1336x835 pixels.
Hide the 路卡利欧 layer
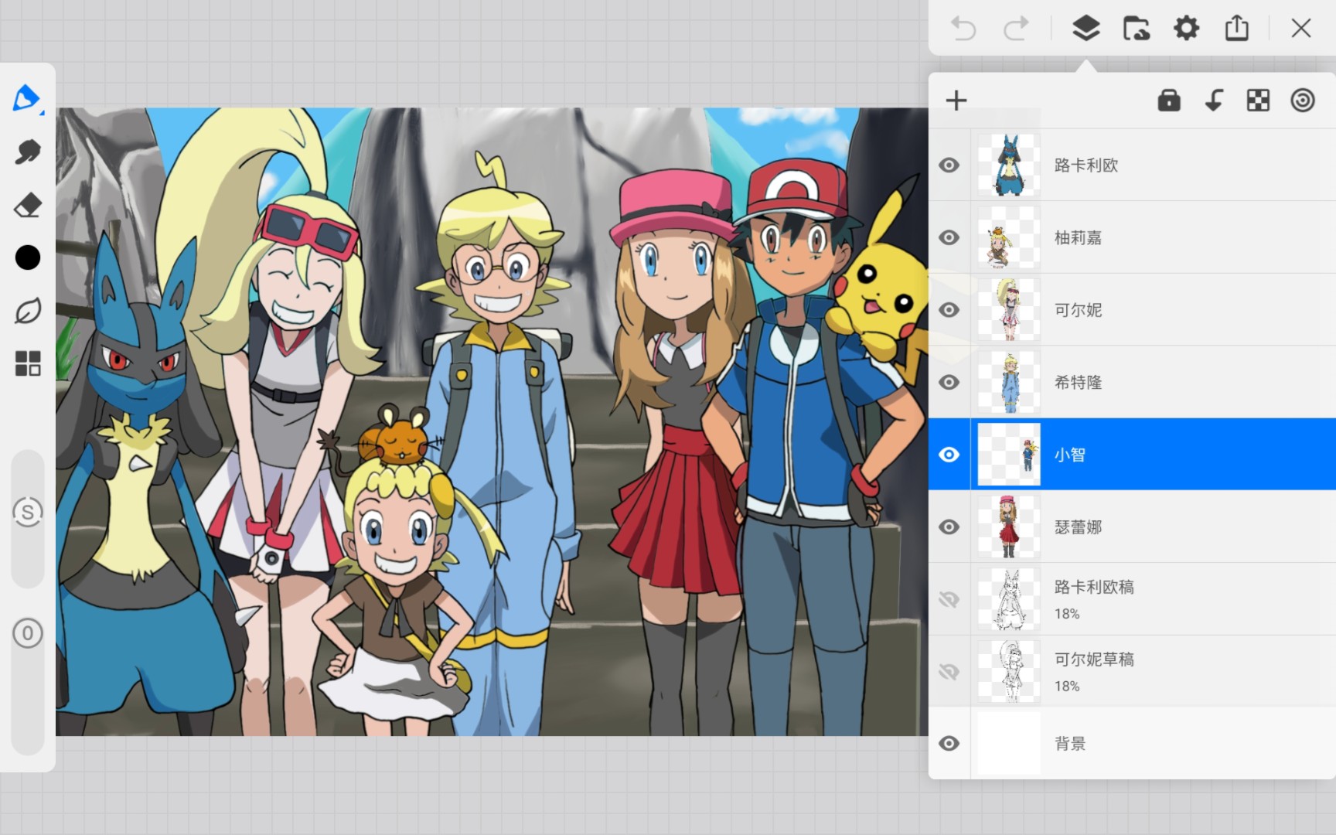point(949,165)
